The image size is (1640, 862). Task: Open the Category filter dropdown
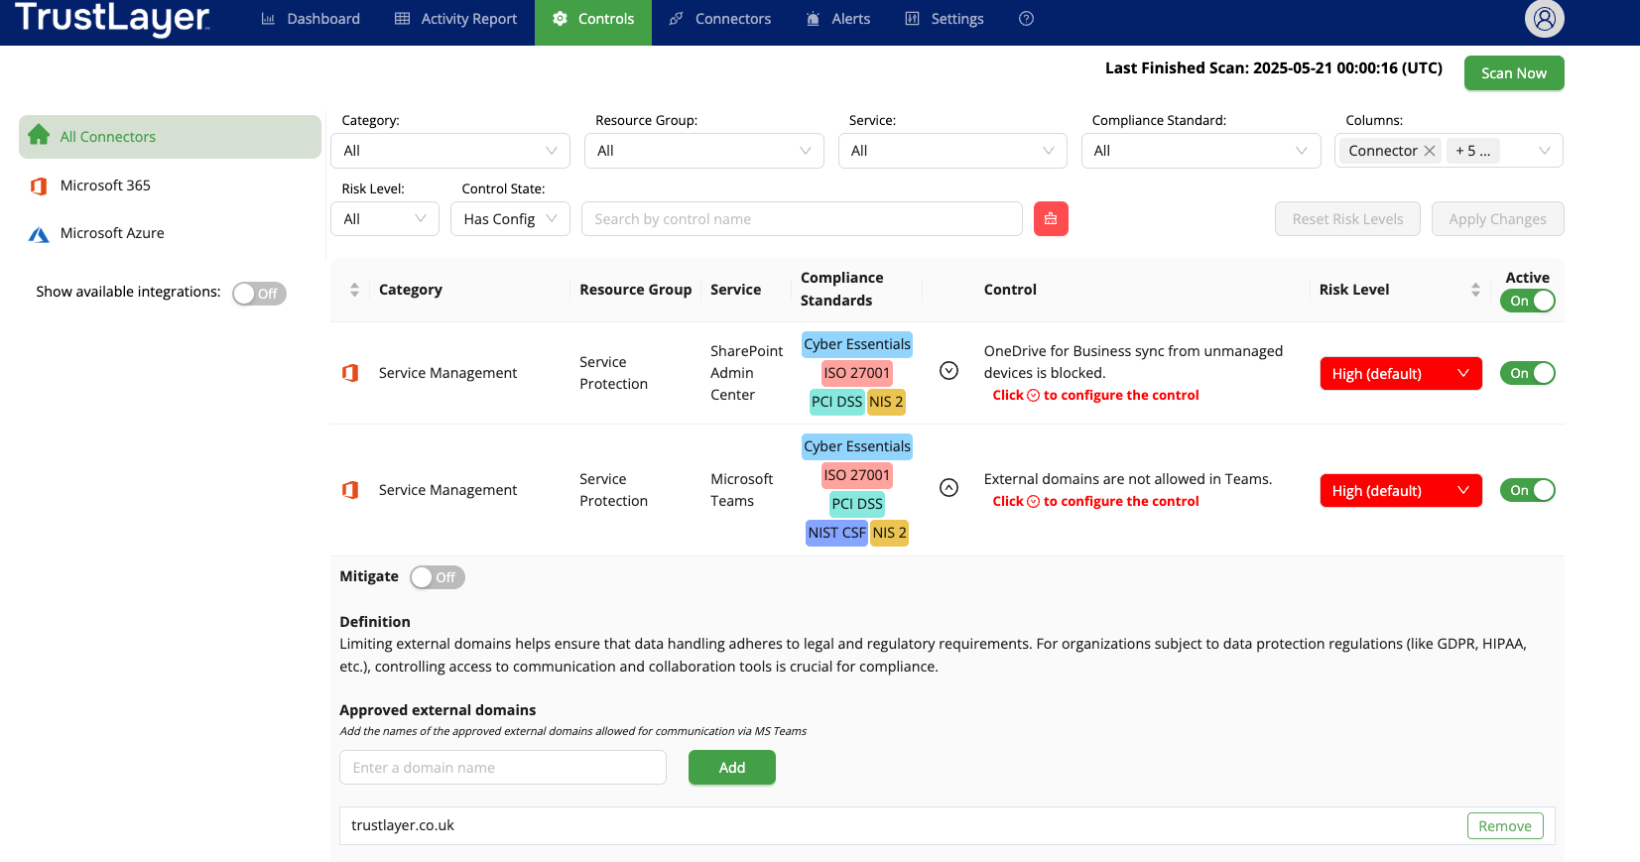click(x=450, y=151)
